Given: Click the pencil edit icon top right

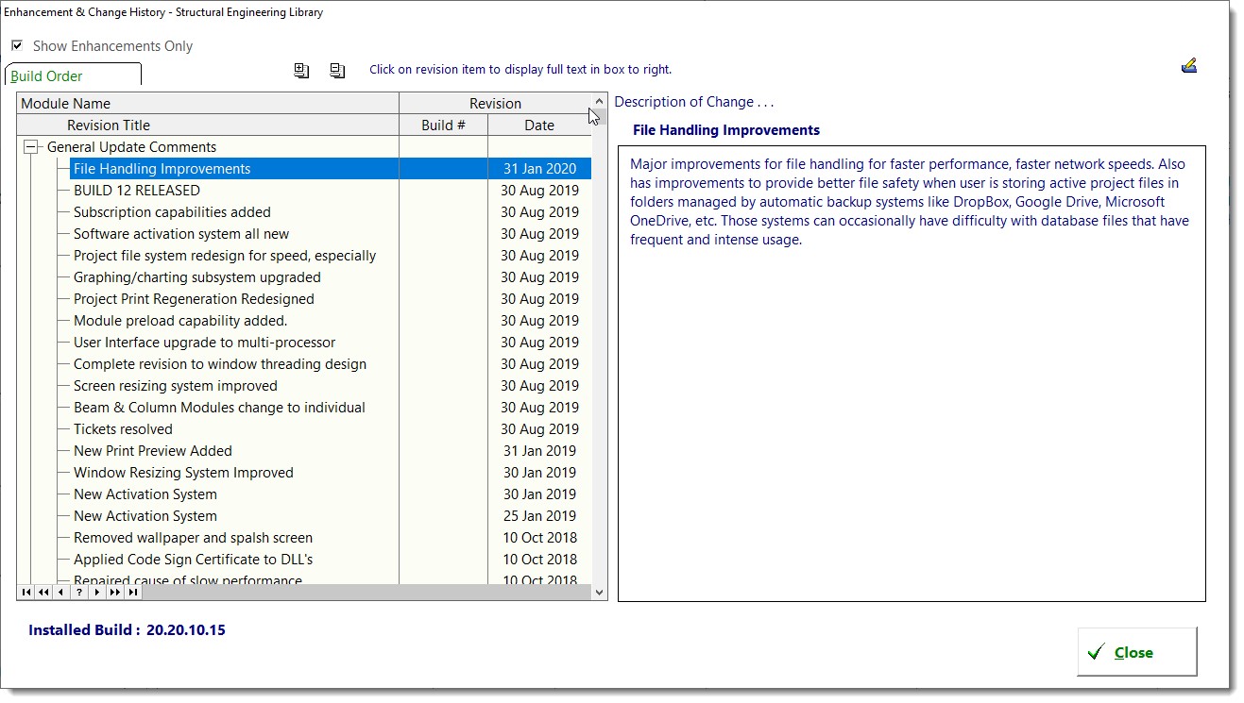Looking at the screenshot, I should click(1189, 64).
